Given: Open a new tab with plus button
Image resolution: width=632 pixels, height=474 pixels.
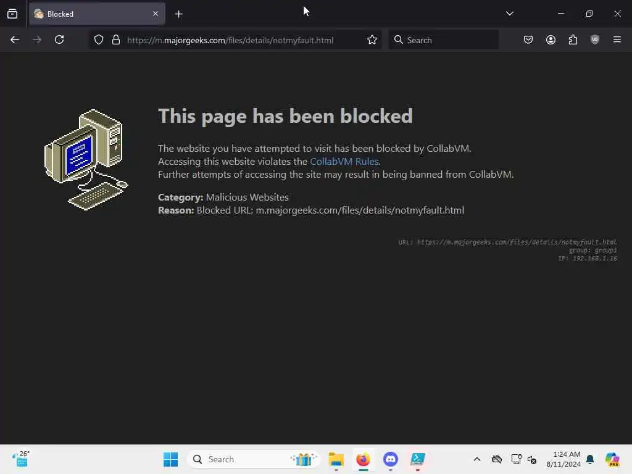Looking at the screenshot, I should click(178, 14).
